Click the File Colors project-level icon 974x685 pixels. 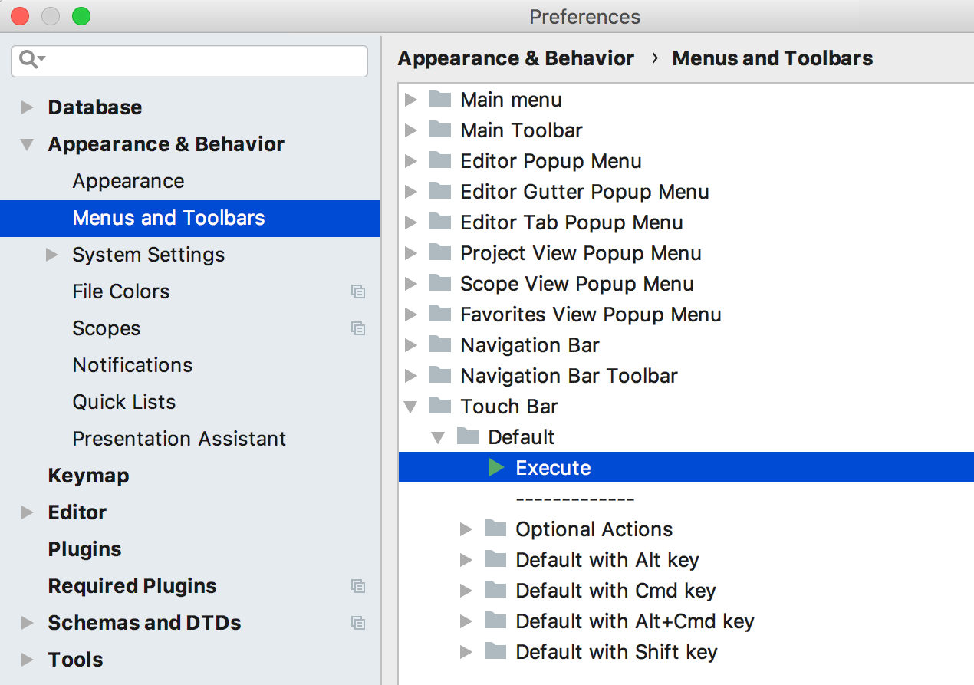click(x=358, y=291)
